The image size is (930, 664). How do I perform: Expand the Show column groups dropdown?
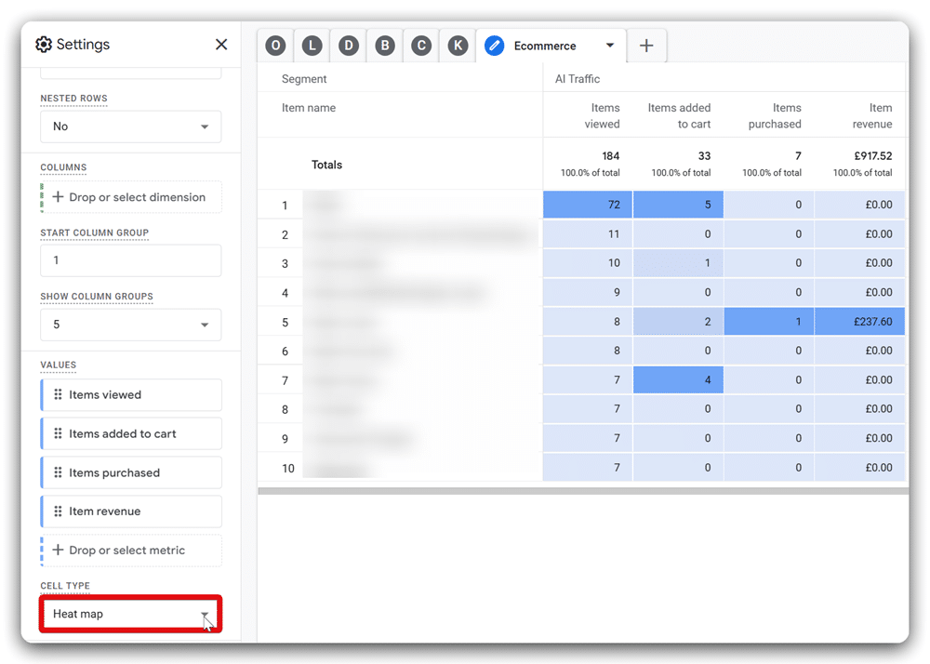[129, 325]
